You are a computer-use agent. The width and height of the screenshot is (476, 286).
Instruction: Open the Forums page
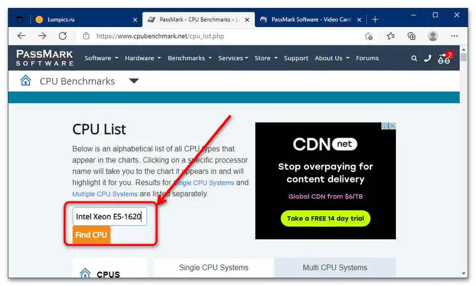pyautogui.click(x=367, y=58)
